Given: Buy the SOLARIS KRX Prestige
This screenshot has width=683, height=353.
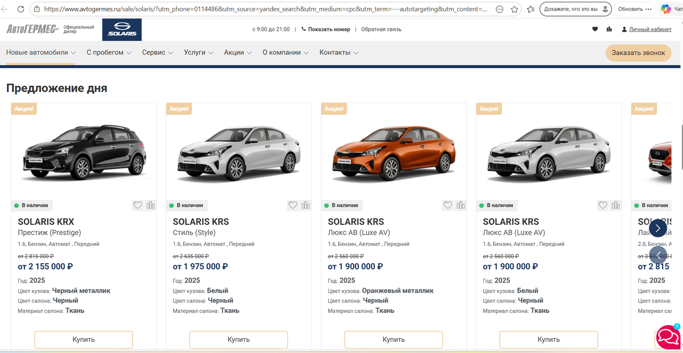Looking at the screenshot, I should (x=84, y=339).
